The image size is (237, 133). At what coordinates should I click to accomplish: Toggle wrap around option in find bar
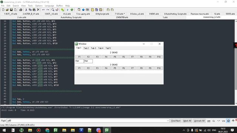click(228, 121)
